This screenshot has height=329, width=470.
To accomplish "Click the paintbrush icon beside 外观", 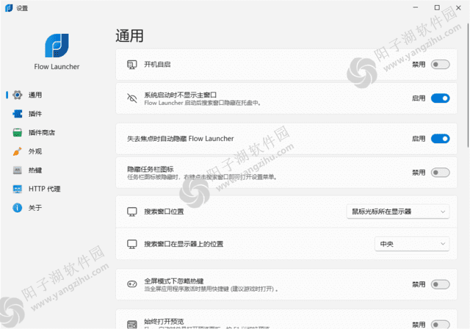I will [18, 151].
